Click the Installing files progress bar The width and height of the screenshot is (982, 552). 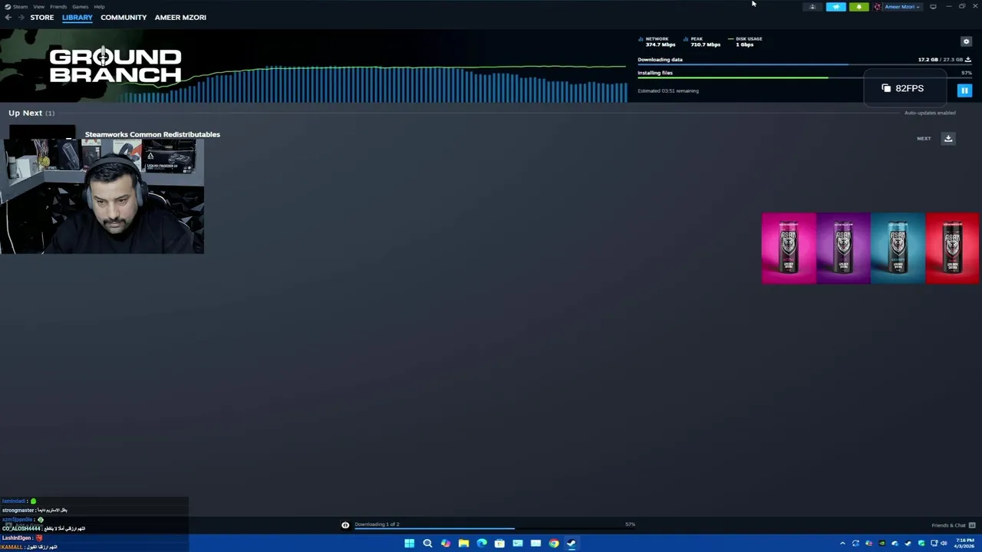tap(804, 77)
